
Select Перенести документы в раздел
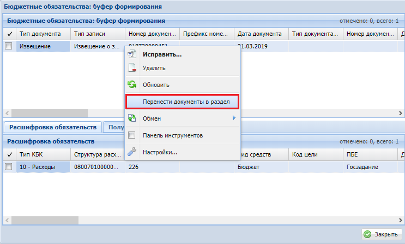click(x=186, y=102)
